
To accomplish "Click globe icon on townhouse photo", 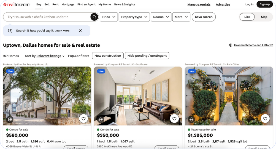I will pyautogui.click(x=191, y=119).
